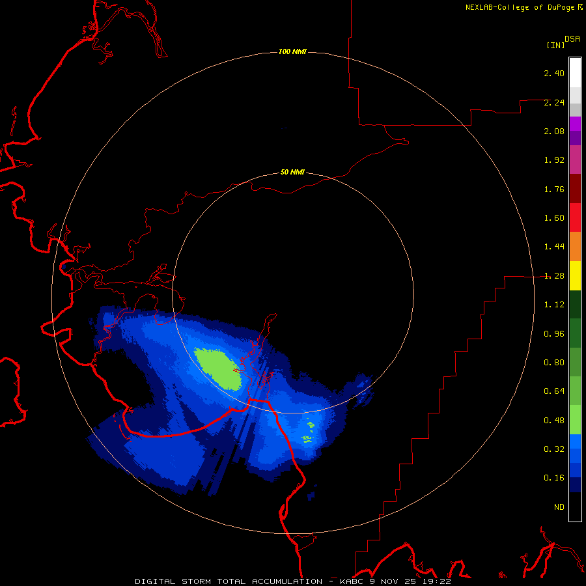This screenshot has height=586, width=586.
Task: Select the 0.16 legend value
Action: tap(554, 478)
